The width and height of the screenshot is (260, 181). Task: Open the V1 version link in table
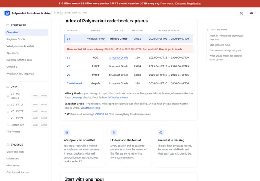coord(68,75)
